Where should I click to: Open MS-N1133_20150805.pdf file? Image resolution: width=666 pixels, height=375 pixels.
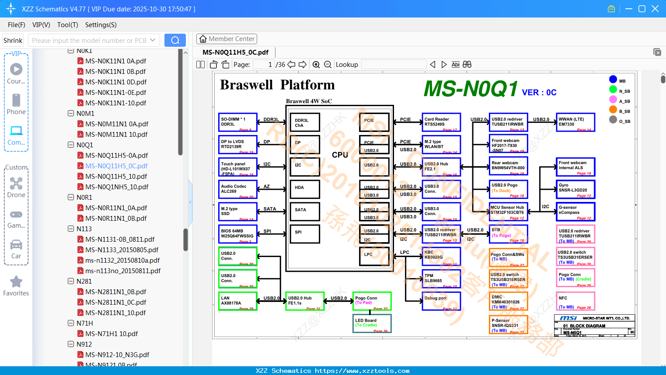tap(122, 250)
